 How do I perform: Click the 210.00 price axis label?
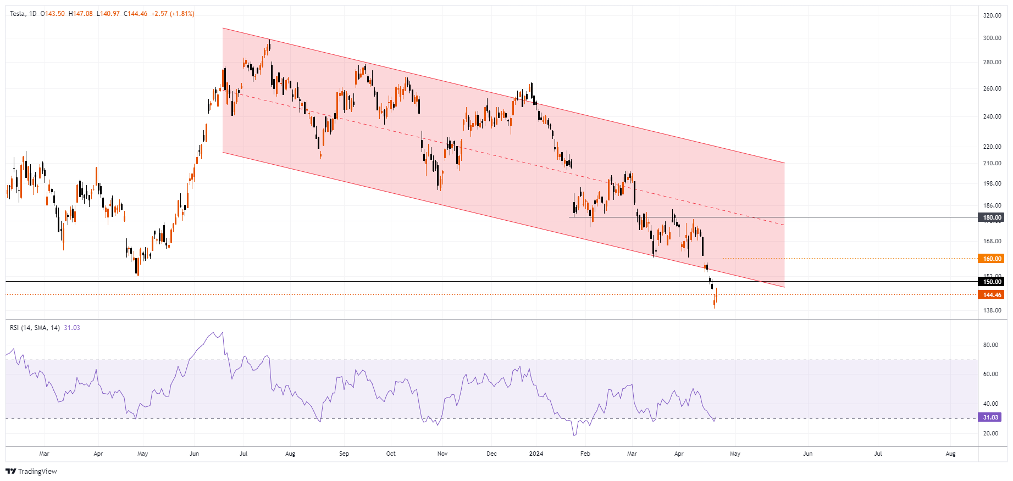click(x=992, y=163)
